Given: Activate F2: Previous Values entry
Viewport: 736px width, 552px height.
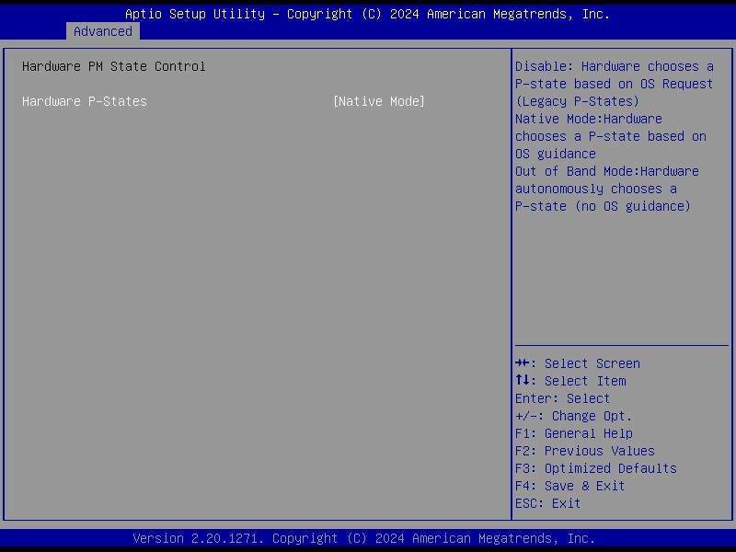Looking at the screenshot, I should pyautogui.click(x=584, y=450).
